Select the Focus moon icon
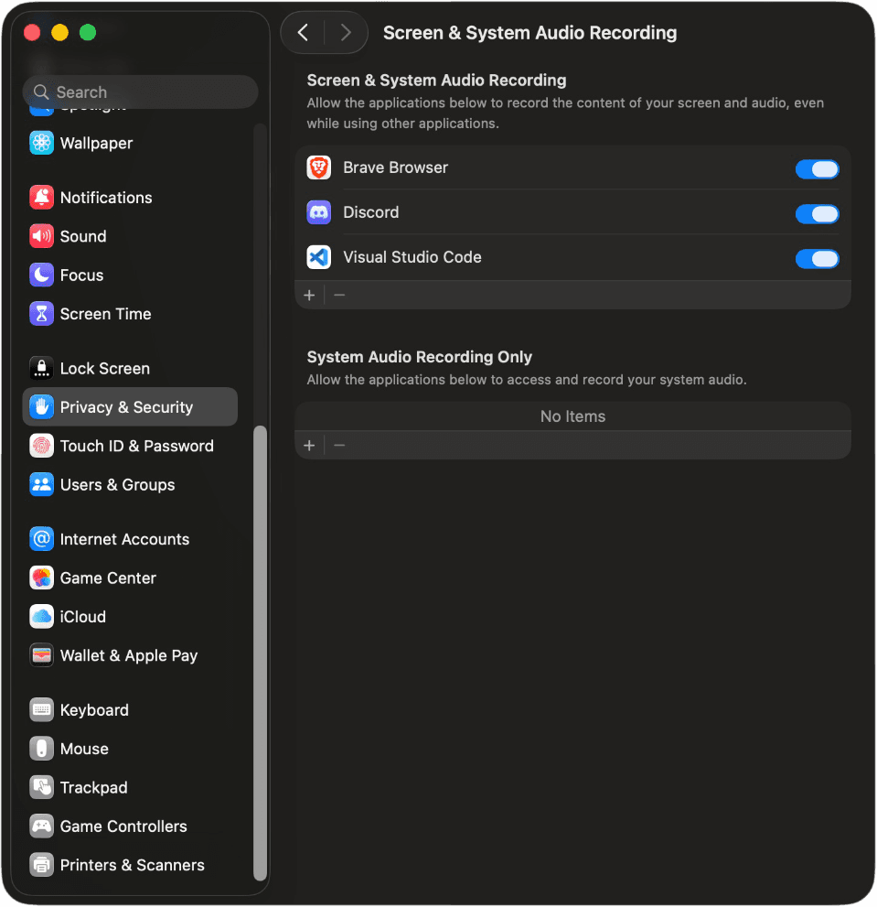The image size is (877, 907). 42,275
